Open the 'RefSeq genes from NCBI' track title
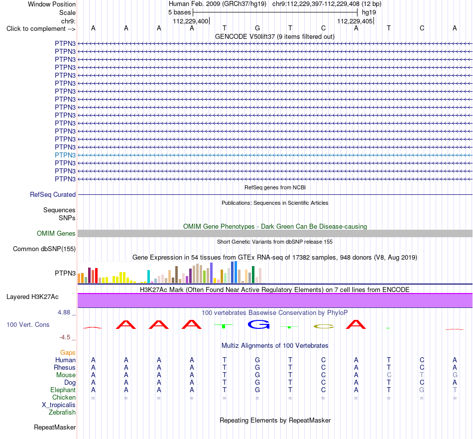The image size is (473, 439). tap(275, 187)
